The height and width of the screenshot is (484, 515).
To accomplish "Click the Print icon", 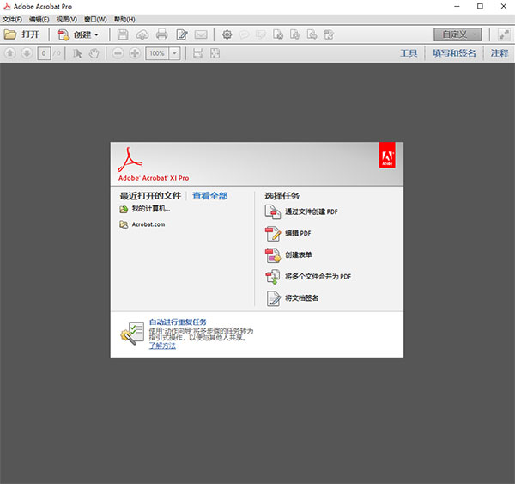I will tap(161, 34).
